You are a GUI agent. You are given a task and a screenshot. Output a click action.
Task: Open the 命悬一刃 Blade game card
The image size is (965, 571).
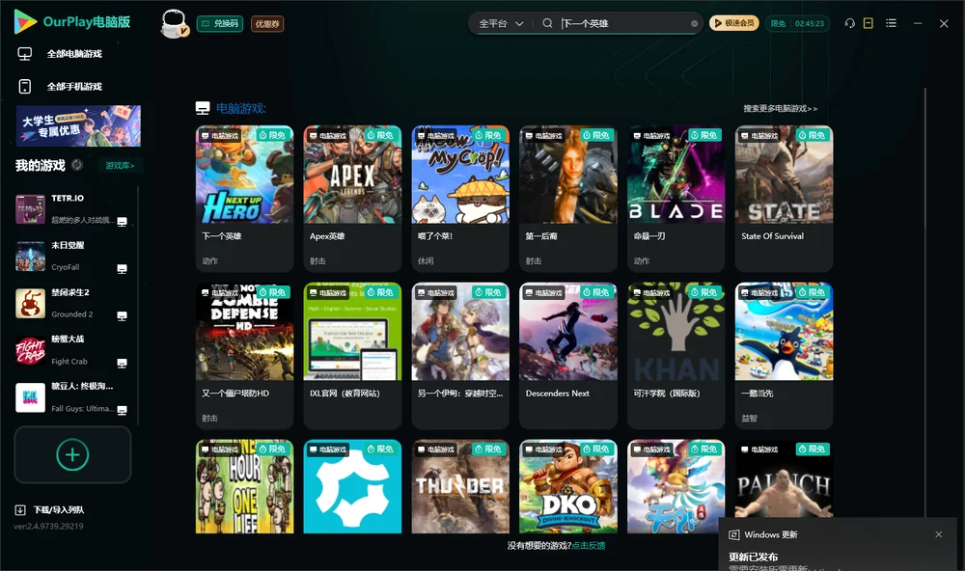(x=675, y=198)
